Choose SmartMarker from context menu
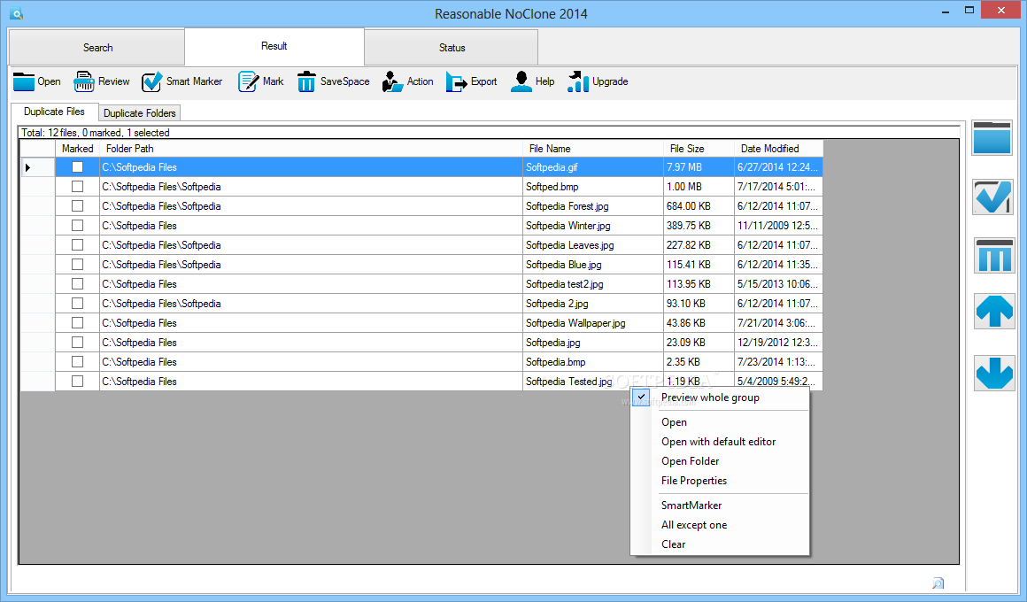Screen dimensions: 1027x602 720,505
